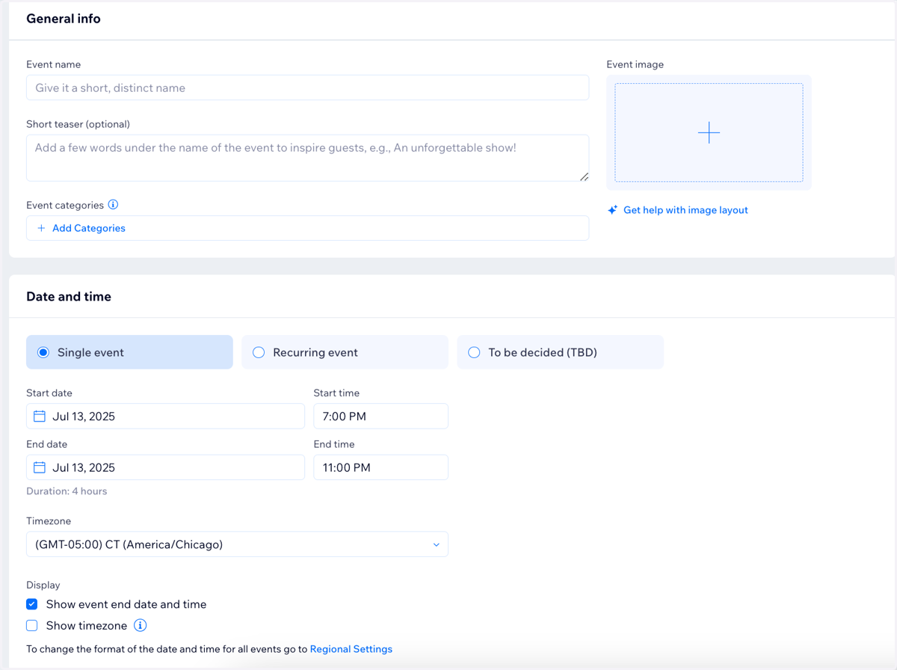The width and height of the screenshot is (897, 670).
Task: Select the Recurring event option
Action: click(345, 352)
